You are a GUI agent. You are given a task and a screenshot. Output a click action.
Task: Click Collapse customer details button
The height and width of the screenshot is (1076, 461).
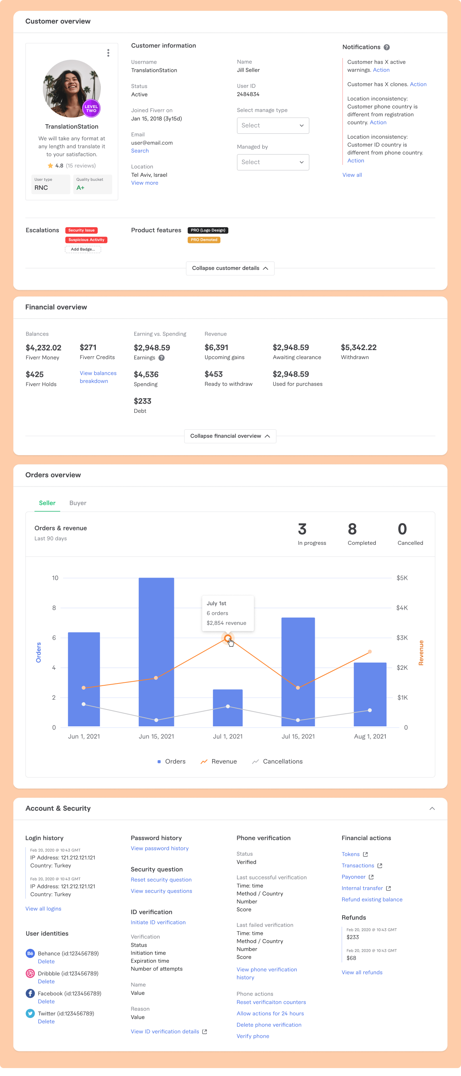230,268
